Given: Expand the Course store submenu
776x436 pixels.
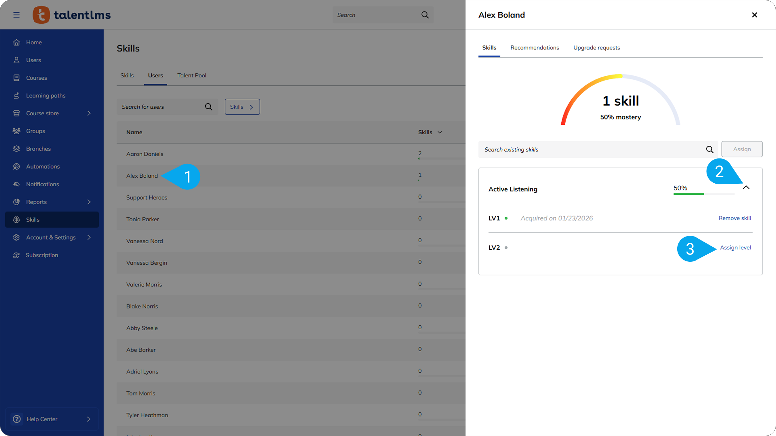Looking at the screenshot, I should pyautogui.click(x=89, y=113).
